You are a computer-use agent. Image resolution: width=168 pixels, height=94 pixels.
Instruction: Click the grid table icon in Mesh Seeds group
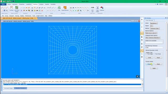coord(4,10)
